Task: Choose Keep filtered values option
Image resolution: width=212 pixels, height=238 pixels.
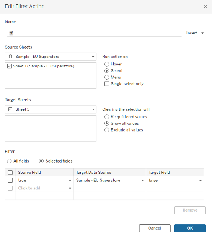Action: click(106, 117)
